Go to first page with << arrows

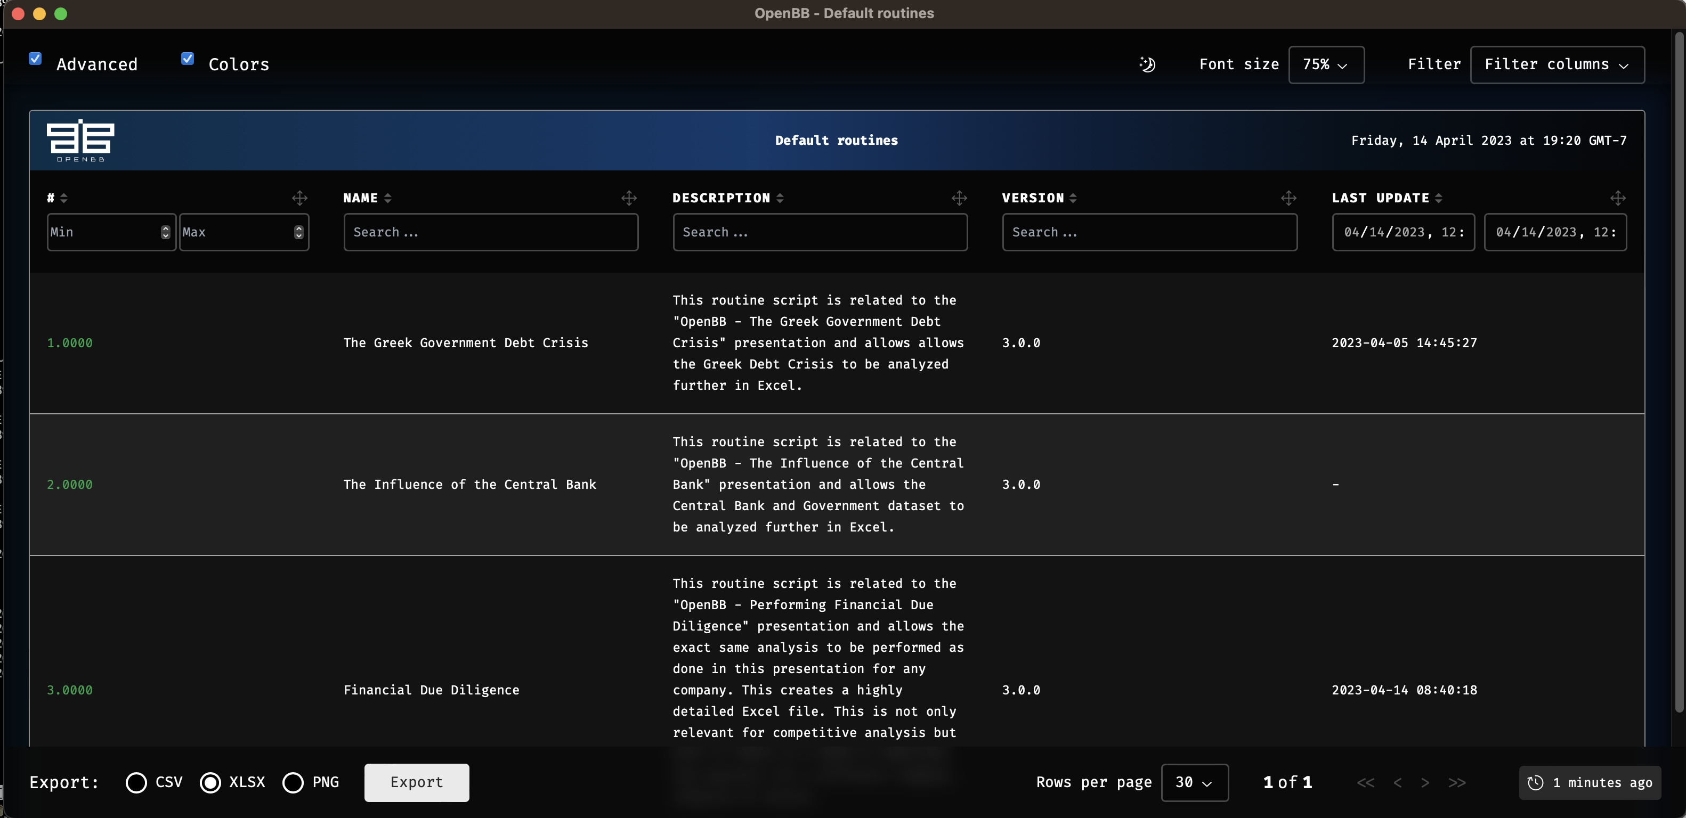click(x=1365, y=783)
